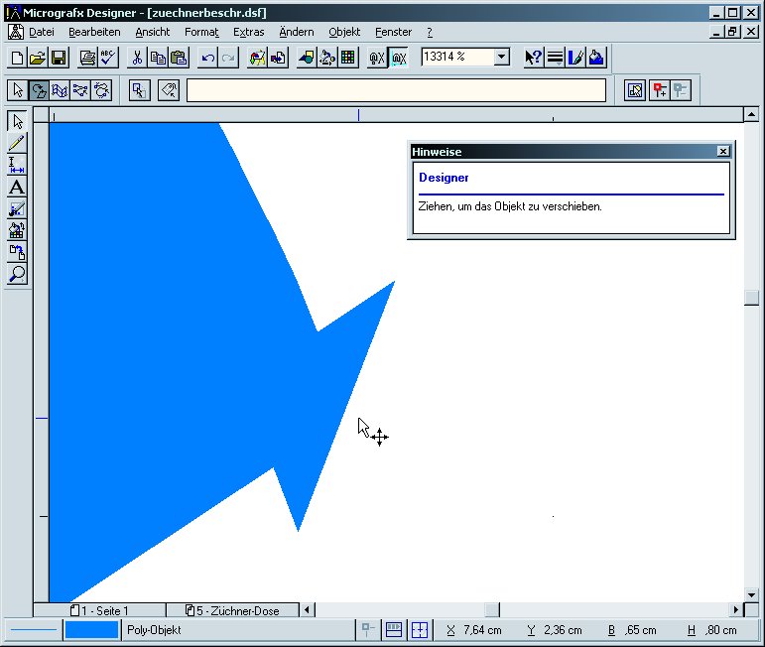Image resolution: width=765 pixels, height=647 pixels.
Task: Open the context Help pointer icon
Action: point(533,58)
